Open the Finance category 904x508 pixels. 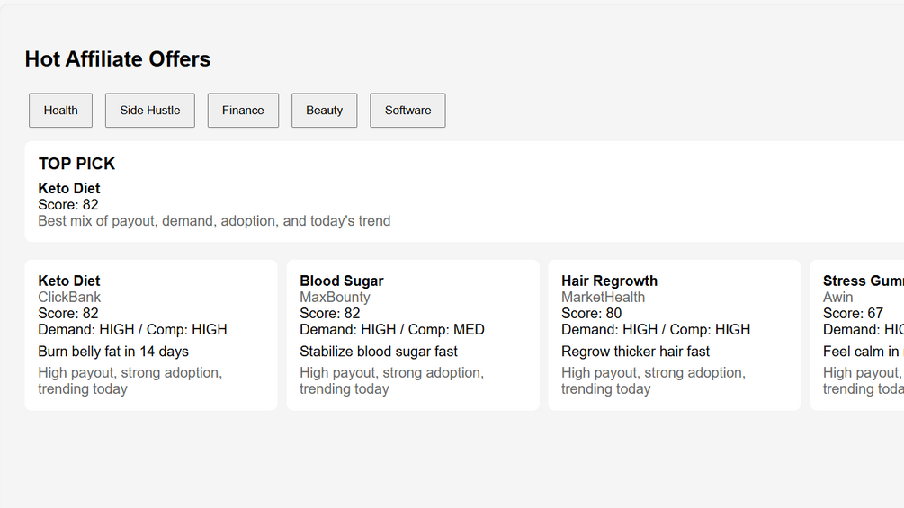tap(243, 111)
